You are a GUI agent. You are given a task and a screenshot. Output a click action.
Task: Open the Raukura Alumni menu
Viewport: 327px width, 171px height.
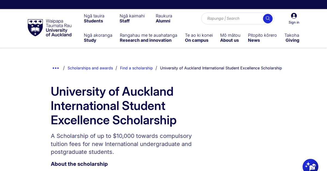[x=164, y=18]
